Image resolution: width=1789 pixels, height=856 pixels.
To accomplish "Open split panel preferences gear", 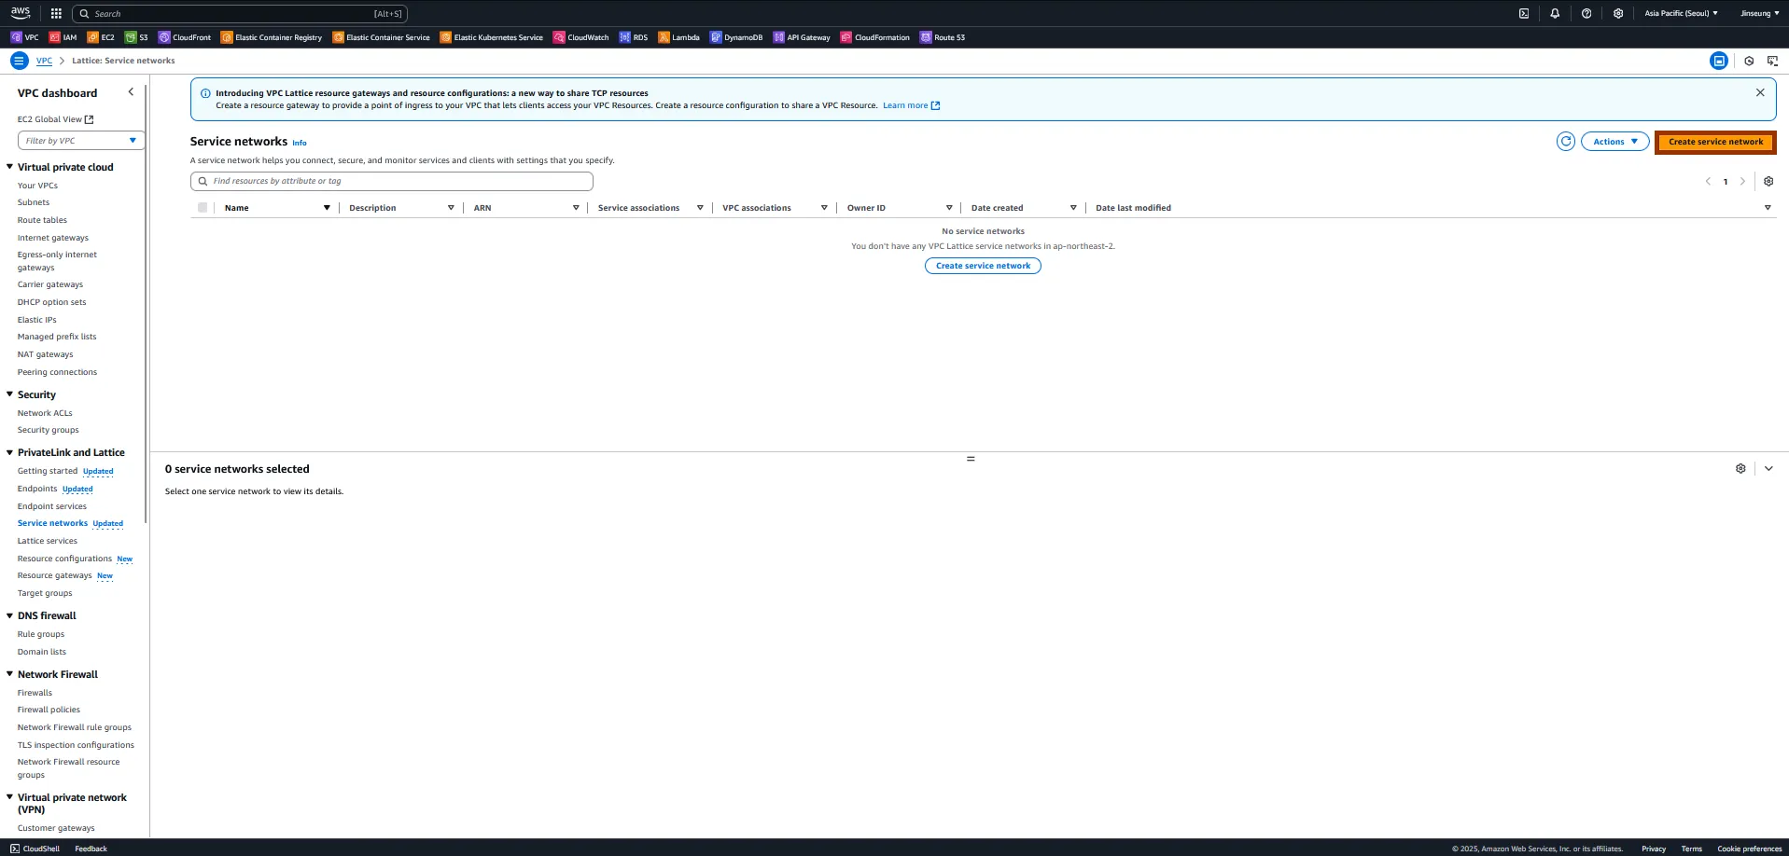I will [1740, 469].
